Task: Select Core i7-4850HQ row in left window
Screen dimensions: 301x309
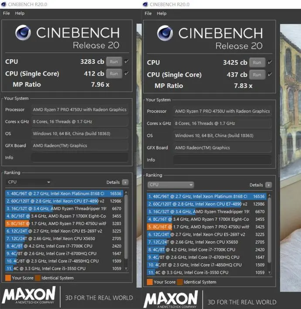Action: coord(64,261)
